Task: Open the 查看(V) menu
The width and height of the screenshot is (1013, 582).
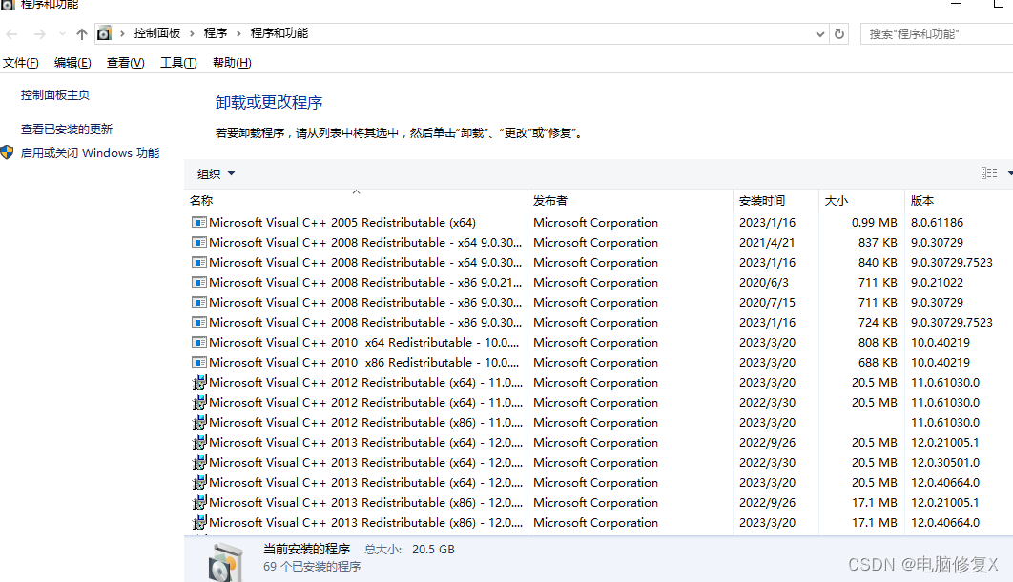Action: (125, 63)
